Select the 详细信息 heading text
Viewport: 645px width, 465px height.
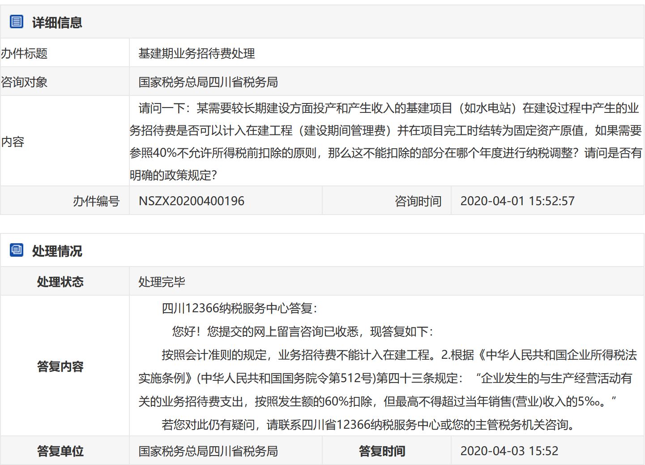(57, 22)
